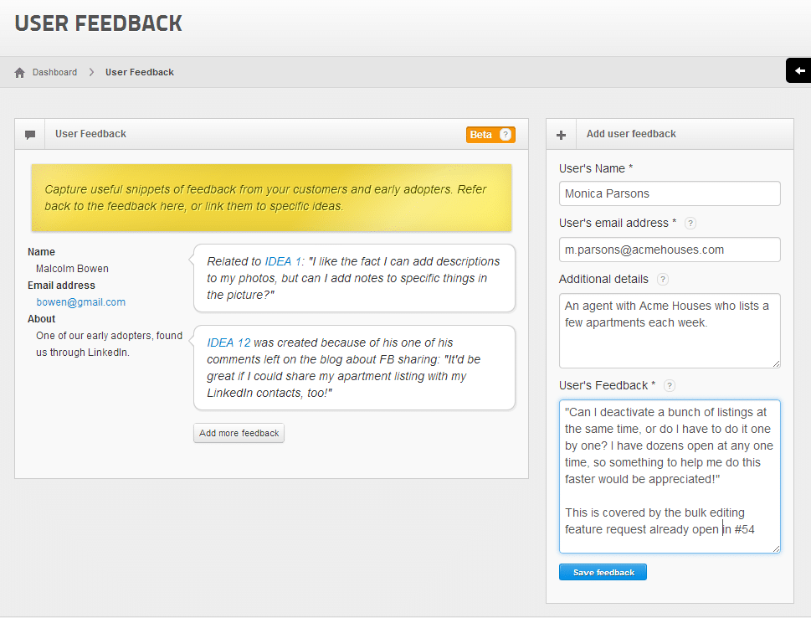Open the Dashboard breadcrumb link

53,72
